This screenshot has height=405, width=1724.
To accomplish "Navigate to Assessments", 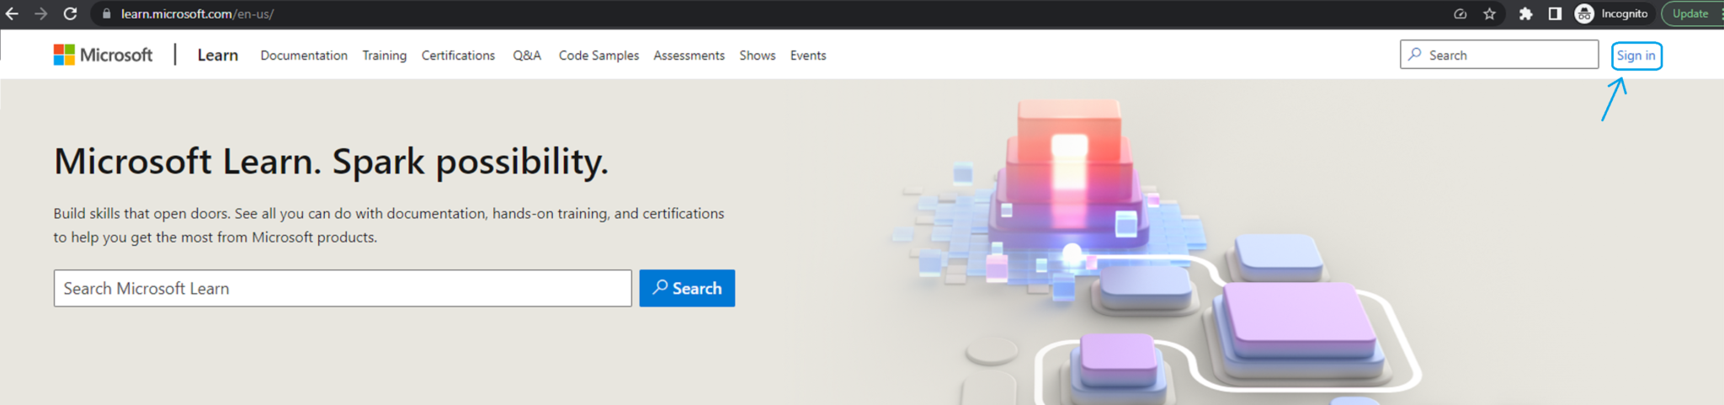I will 689,56.
